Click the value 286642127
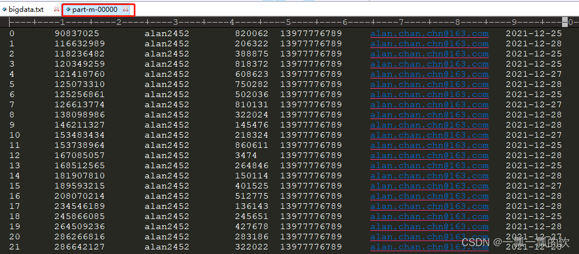This screenshot has height=254, width=579. coord(80,247)
